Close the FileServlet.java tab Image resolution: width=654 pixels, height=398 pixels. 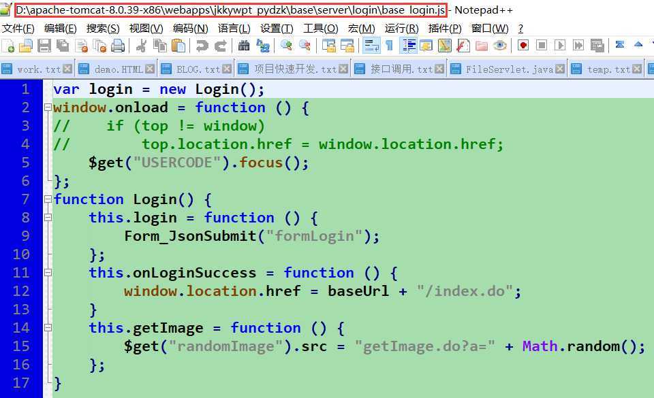point(560,69)
